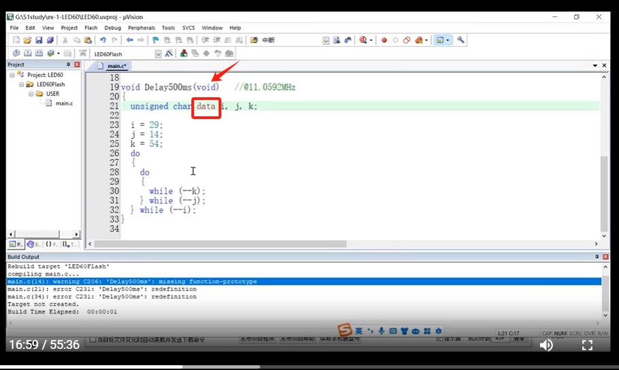This screenshot has width=619, height=370.
Task: Select the warning C206 line in Build Output
Action: coord(304,282)
